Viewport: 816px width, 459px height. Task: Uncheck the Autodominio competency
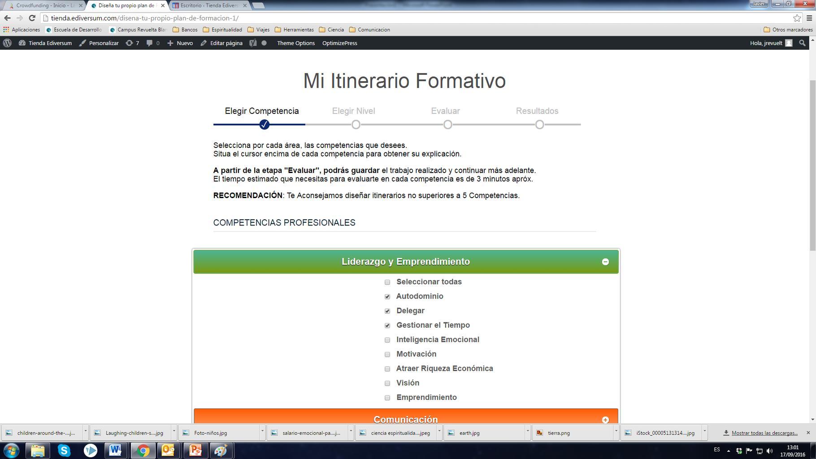[387, 297]
